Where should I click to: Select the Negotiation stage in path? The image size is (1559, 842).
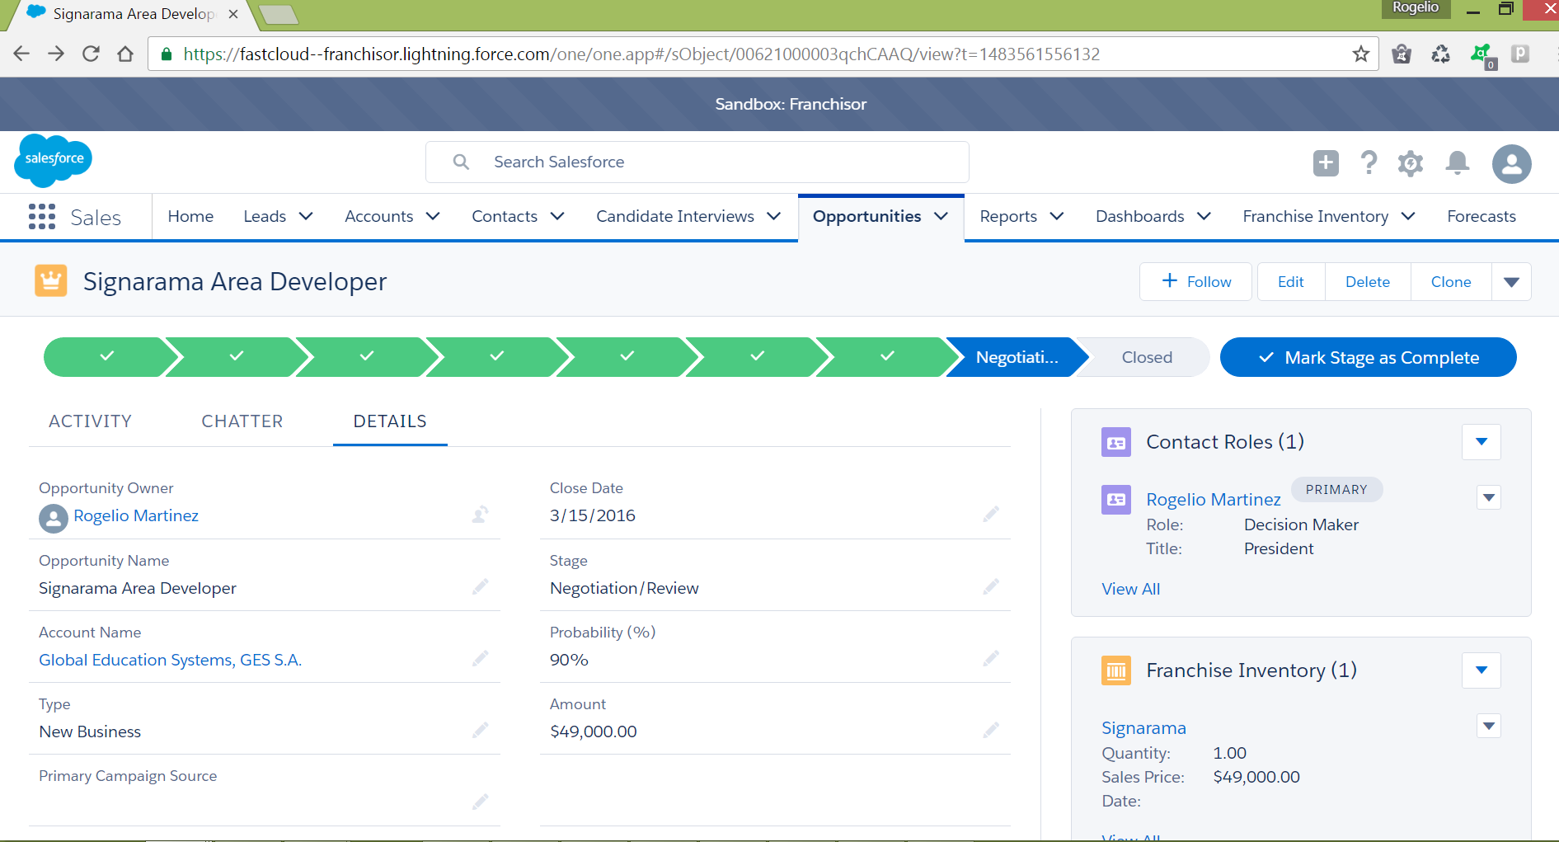pos(1017,357)
